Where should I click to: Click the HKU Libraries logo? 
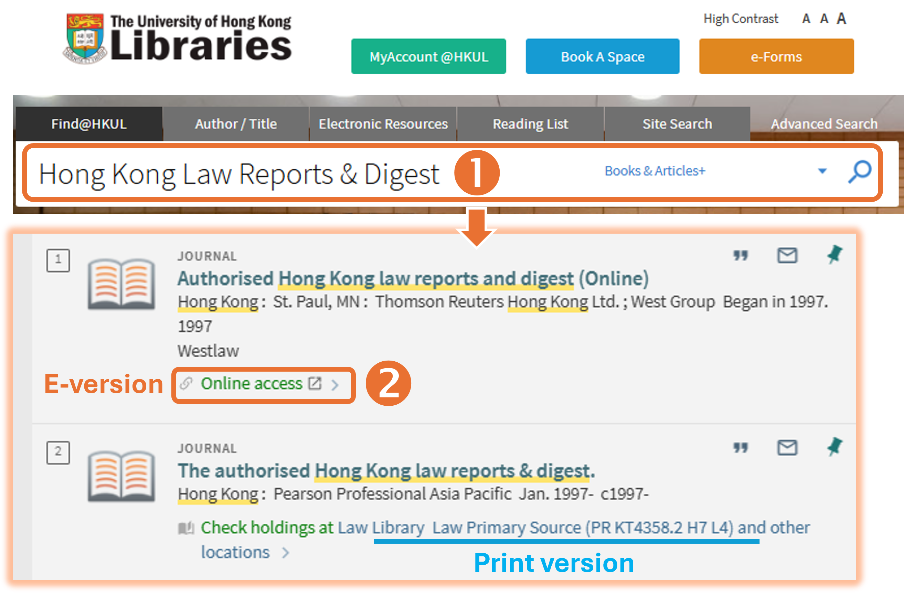tap(178, 39)
